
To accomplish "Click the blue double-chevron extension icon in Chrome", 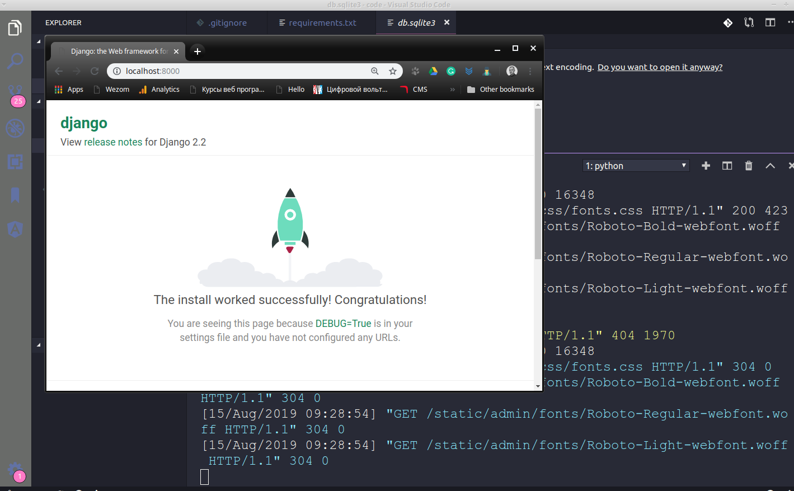I will (x=469, y=71).
